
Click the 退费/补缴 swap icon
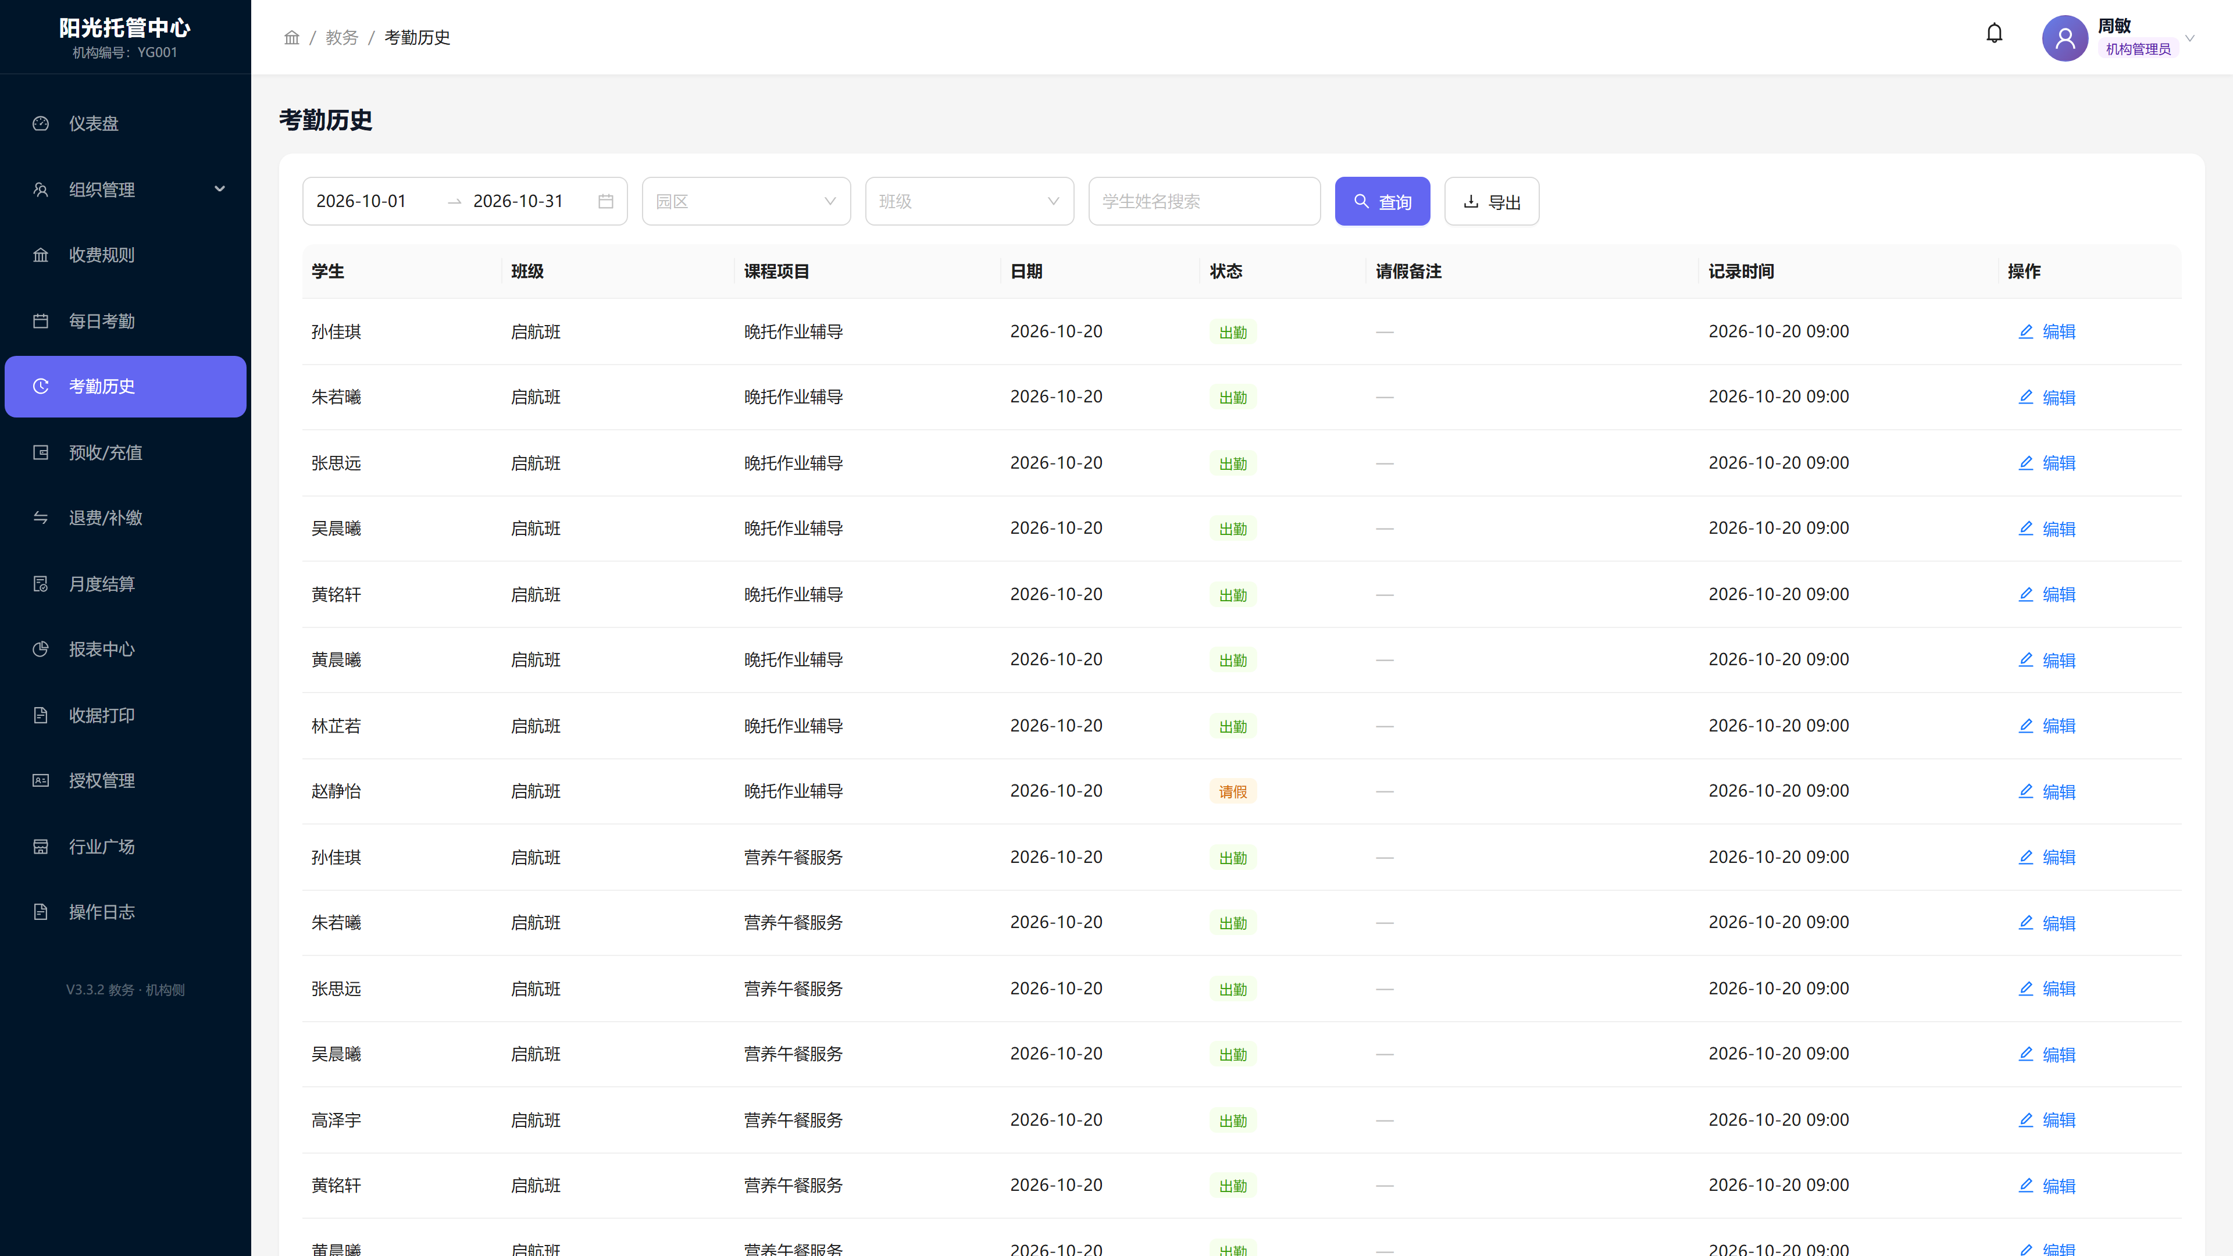tap(41, 518)
